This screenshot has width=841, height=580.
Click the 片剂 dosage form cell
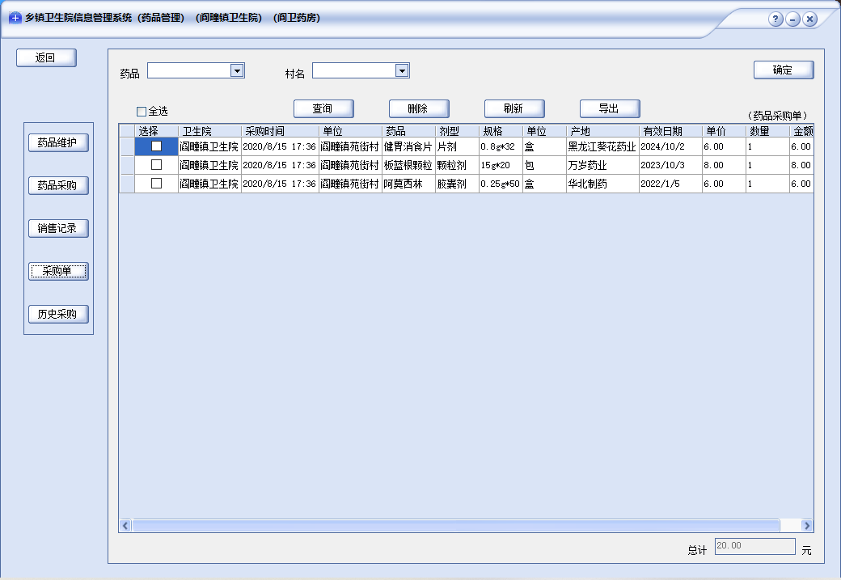pos(457,146)
